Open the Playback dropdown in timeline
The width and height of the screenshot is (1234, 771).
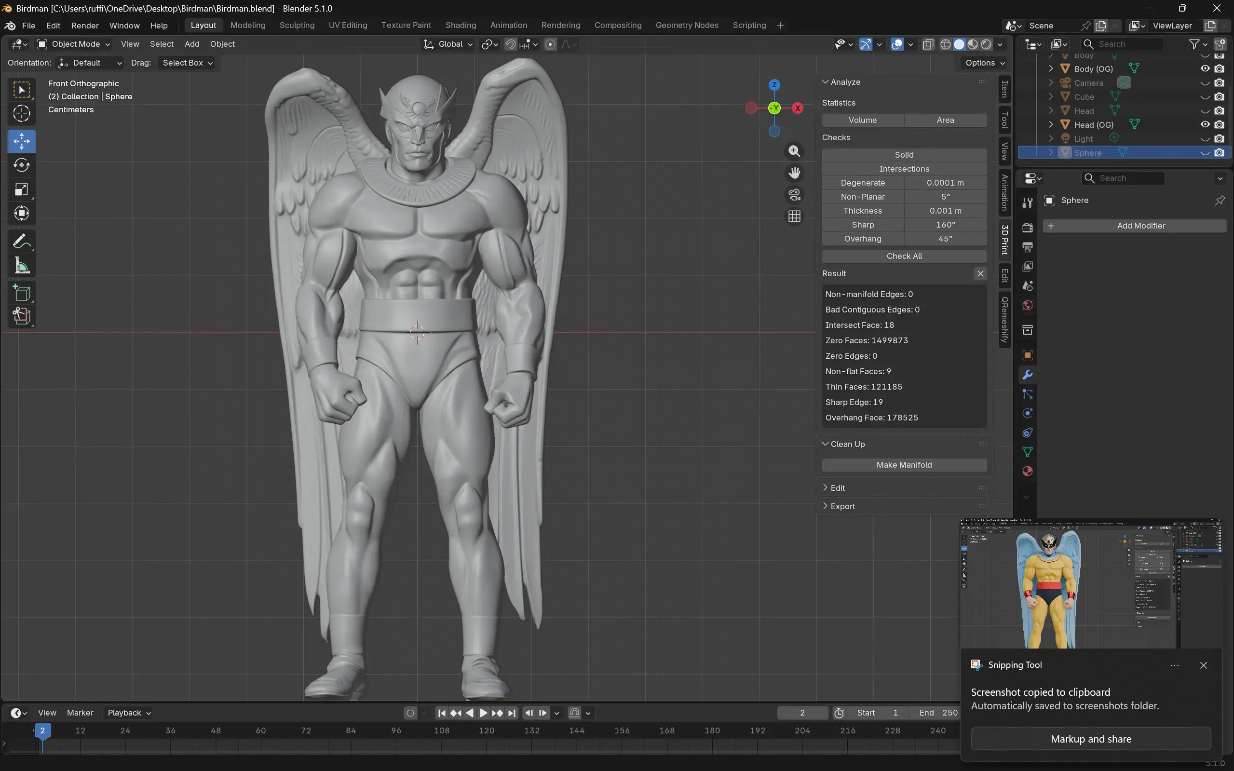click(128, 713)
